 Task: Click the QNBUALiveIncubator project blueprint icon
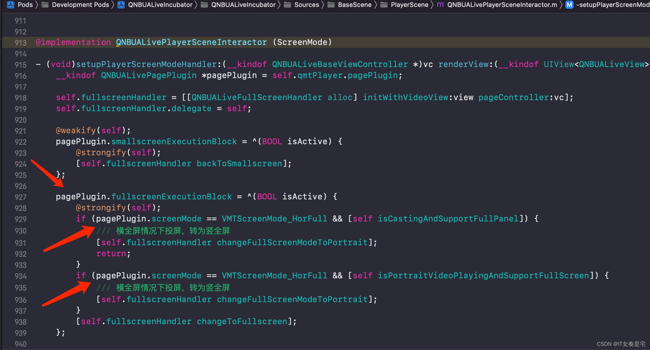point(121,5)
